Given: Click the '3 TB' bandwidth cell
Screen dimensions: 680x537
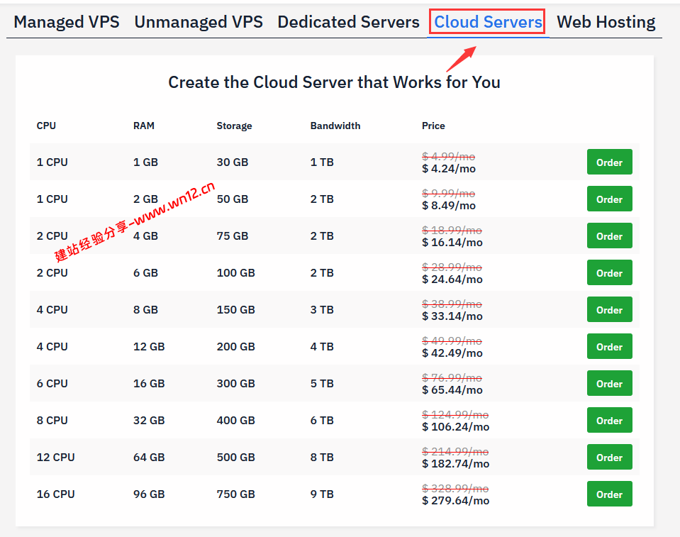Looking at the screenshot, I should (x=322, y=310).
